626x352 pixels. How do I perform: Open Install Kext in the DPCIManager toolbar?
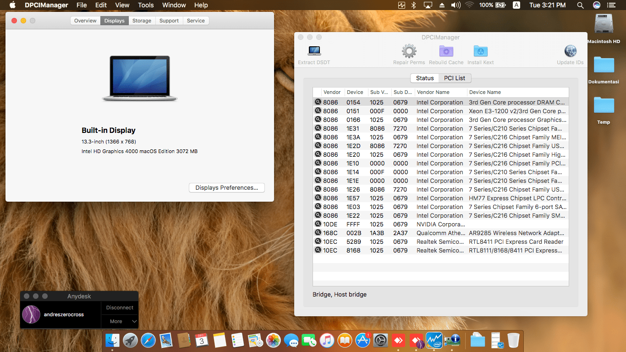tap(481, 51)
